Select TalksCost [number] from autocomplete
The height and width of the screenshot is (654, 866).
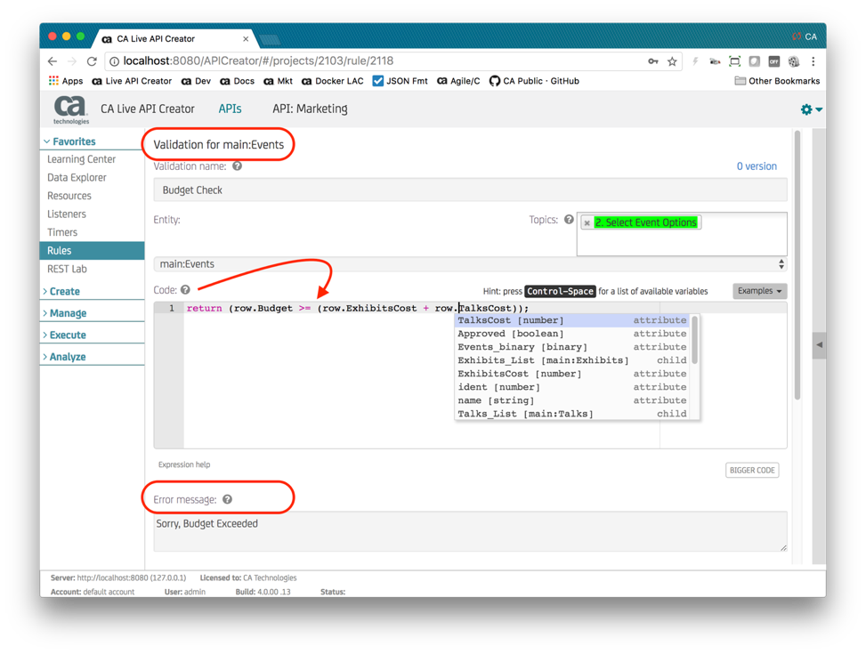572,320
